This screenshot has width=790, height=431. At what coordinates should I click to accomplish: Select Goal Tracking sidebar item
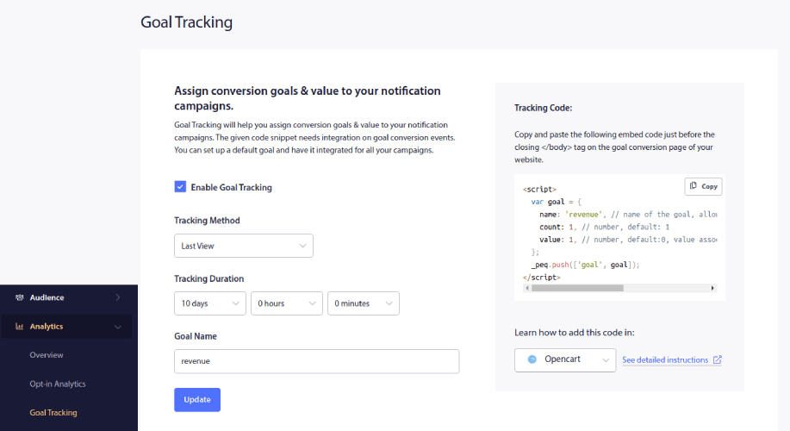tap(53, 412)
